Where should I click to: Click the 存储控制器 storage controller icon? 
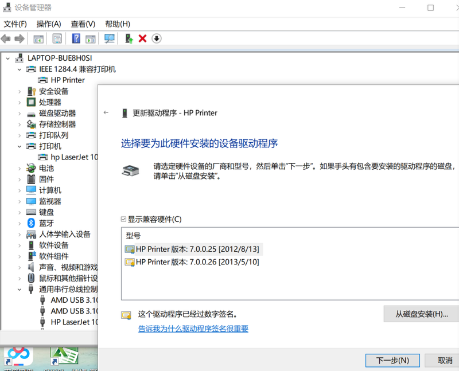pyautogui.click(x=31, y=124)
